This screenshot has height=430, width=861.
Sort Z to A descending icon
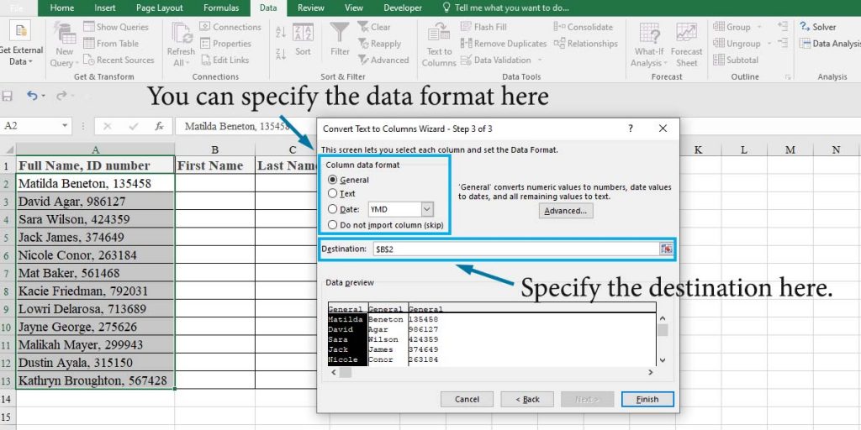pyautogui.click(x=281, y=54)
